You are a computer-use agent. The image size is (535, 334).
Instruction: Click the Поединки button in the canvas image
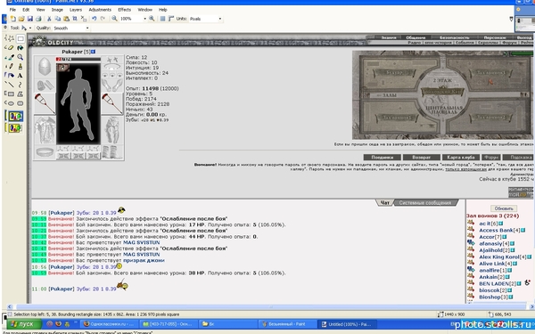[383, 157]
